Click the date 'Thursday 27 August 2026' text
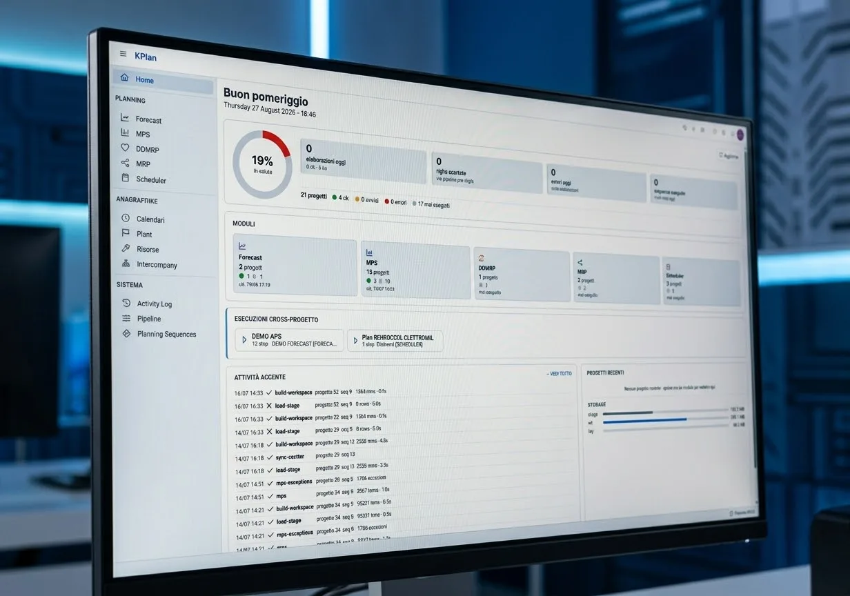Viewport: 850px width, 596px height. [x=259, y=108]
